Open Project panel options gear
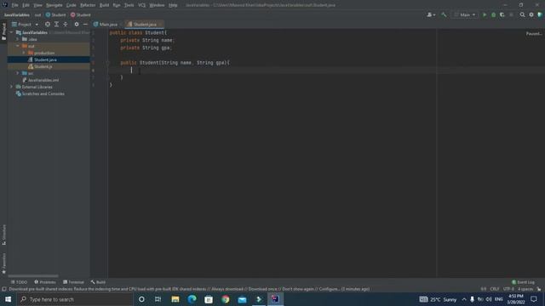Screen dimensions: 545x306 [x=77, y=25]
